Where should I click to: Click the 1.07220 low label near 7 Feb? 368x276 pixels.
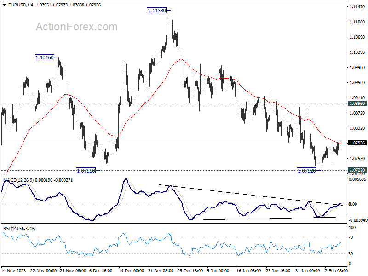point(306,171)
